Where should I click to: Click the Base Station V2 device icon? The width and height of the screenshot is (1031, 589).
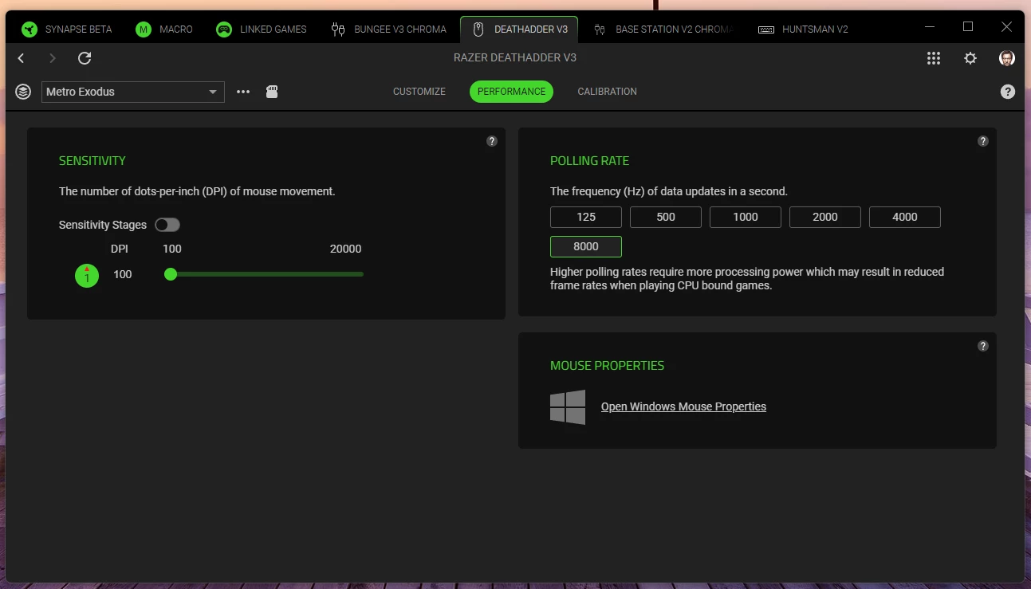[600, 29]
